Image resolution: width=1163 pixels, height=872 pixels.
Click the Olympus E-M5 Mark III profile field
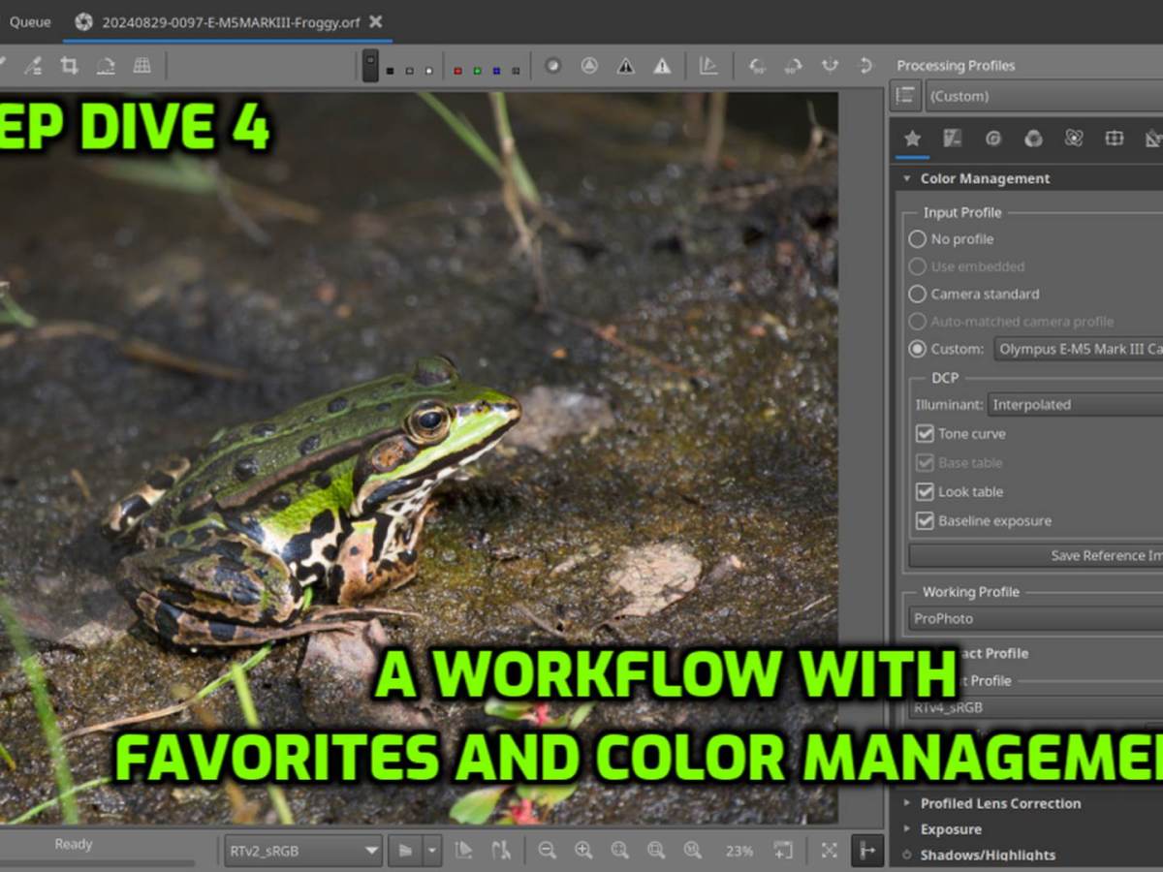click(1079, 349)
